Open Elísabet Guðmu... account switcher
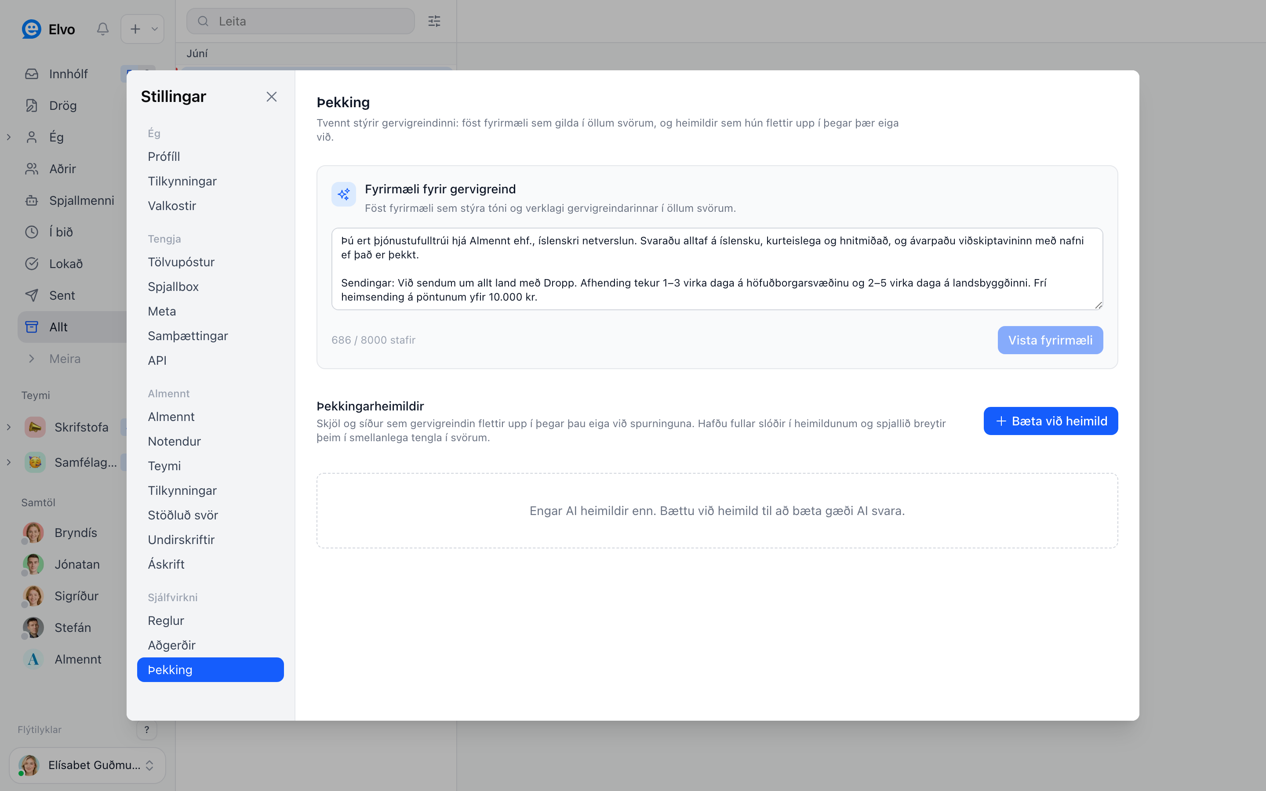The width and height of the screenshot is (1266, 791). pos(87,765)
